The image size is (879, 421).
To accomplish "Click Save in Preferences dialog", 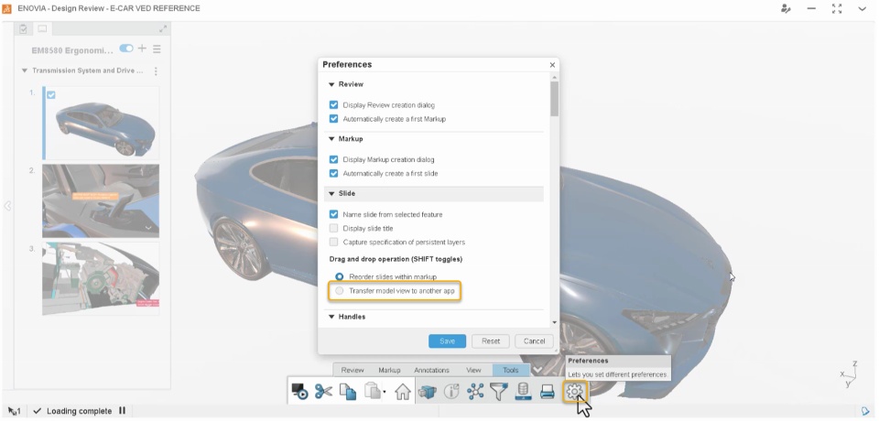I will (x=448, y=340).
